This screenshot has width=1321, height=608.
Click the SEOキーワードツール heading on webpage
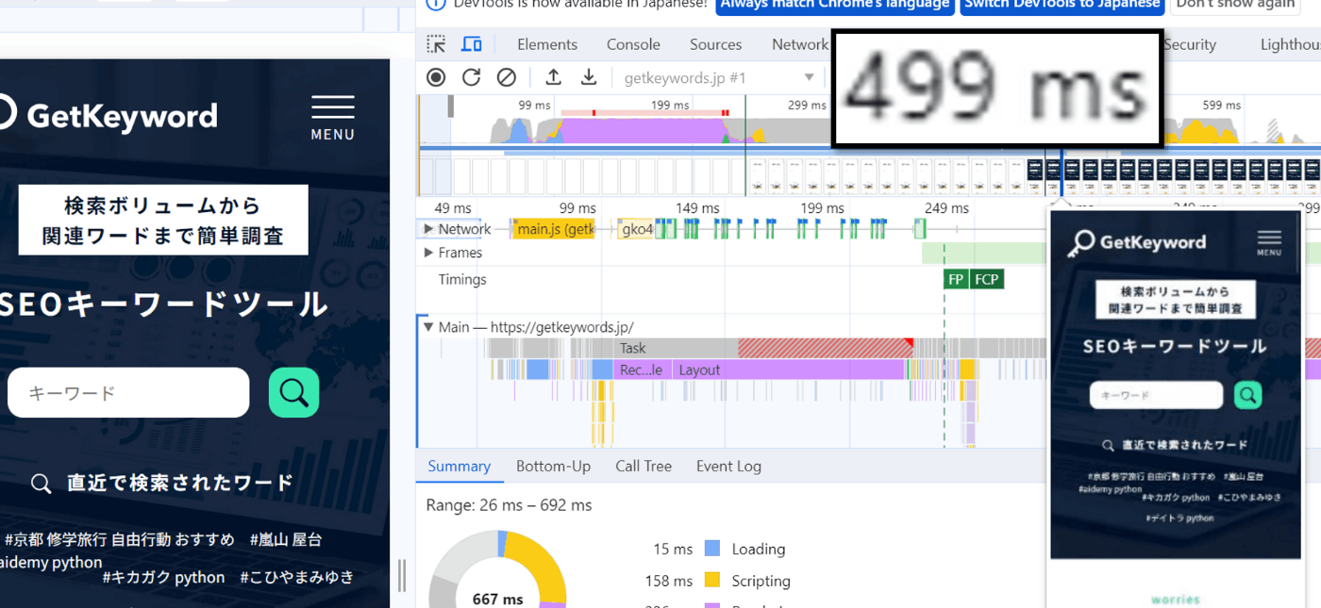click(164, 304)
